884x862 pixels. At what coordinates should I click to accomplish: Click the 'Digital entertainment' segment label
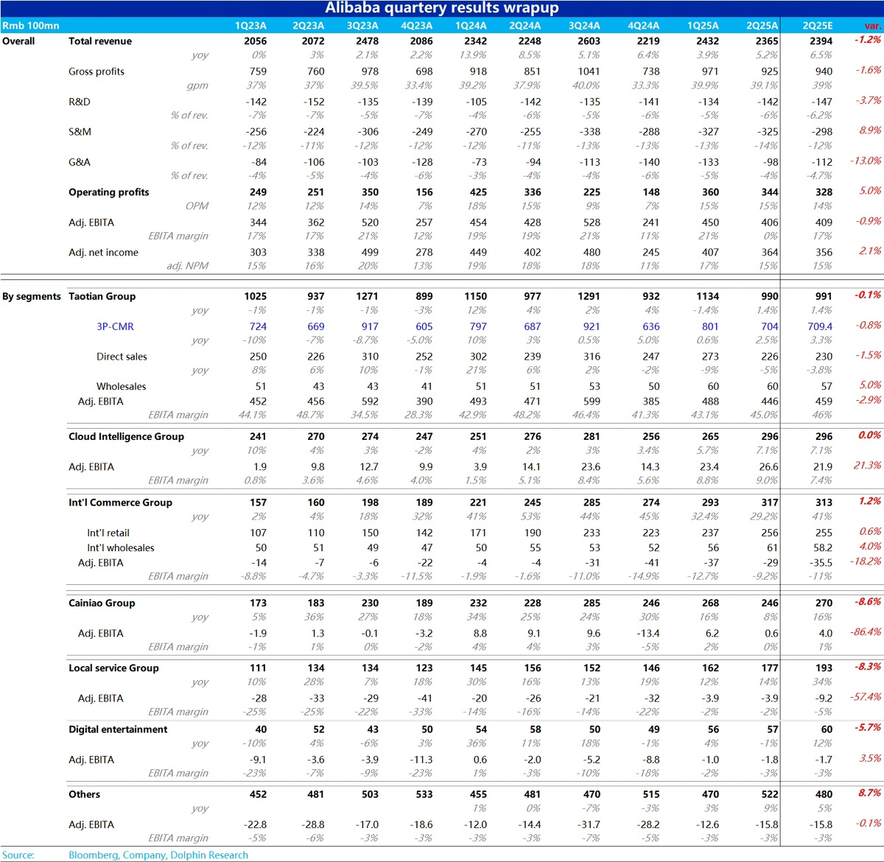[x=118, y=729]
